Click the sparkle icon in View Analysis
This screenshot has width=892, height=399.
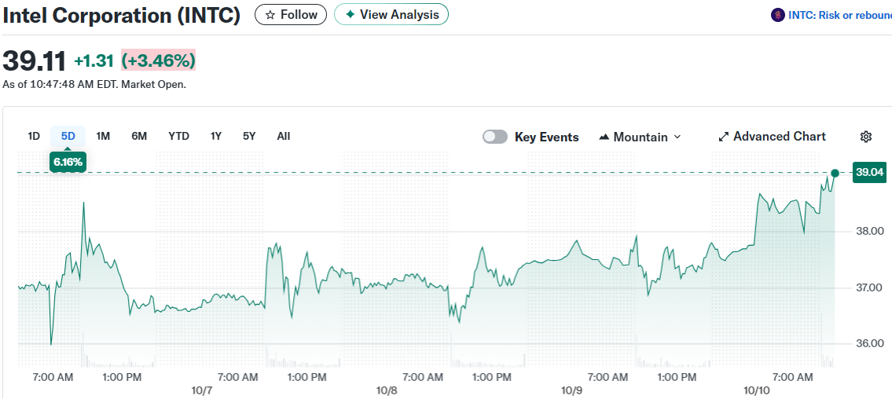(x=351, y=14)
